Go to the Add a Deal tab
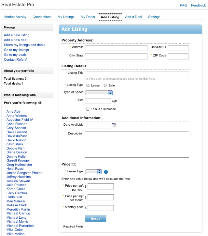 coord(133,17)
